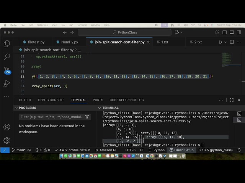Screen dimensions: 245x183
Task: Open editor More Actions ellipsis
Action: (239, 42)
